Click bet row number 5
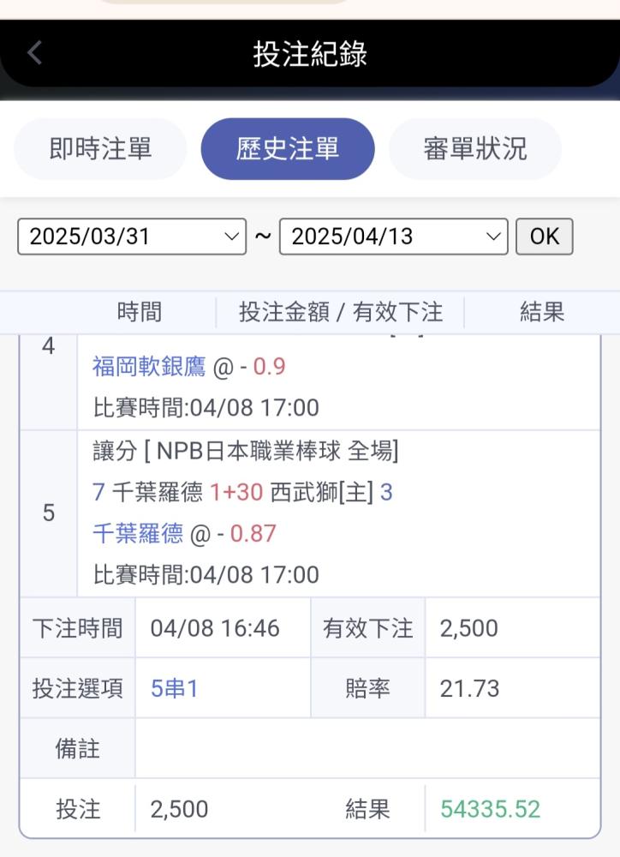The height and width of the screenshot is (857, 620). 49,513
